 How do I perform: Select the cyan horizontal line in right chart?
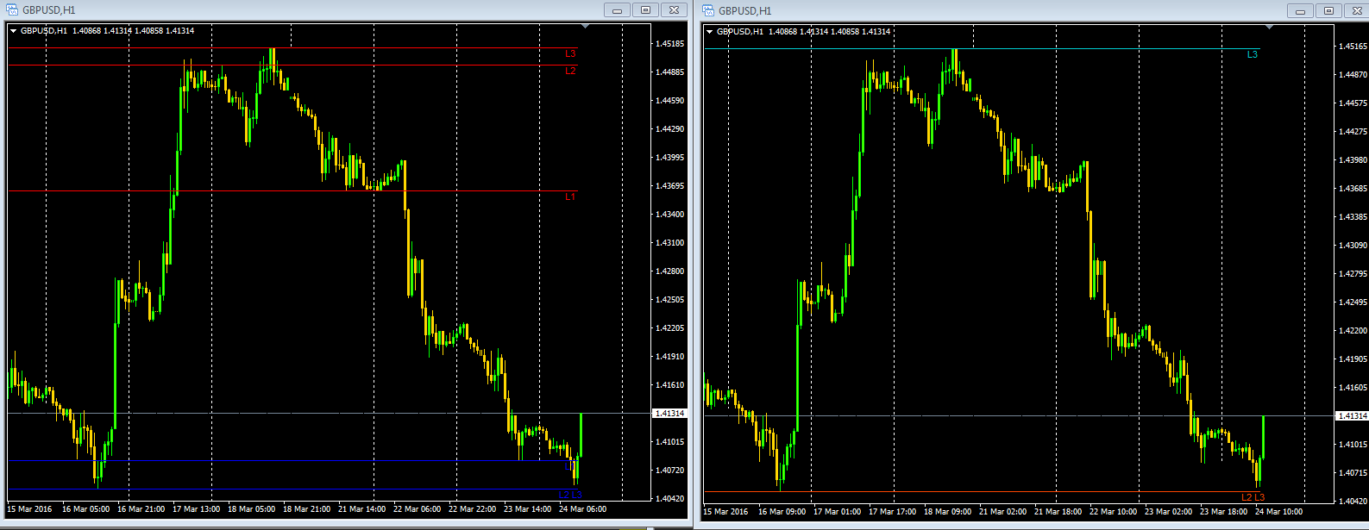(x=982, y=48)
